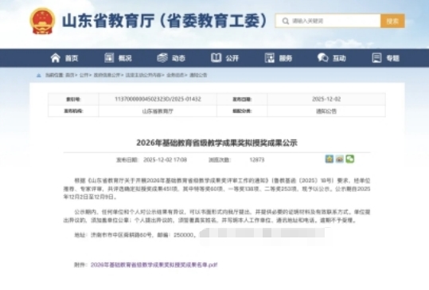429x290 pixels.
Task: Open the 动态 news nav item
Action: point(171,58)
